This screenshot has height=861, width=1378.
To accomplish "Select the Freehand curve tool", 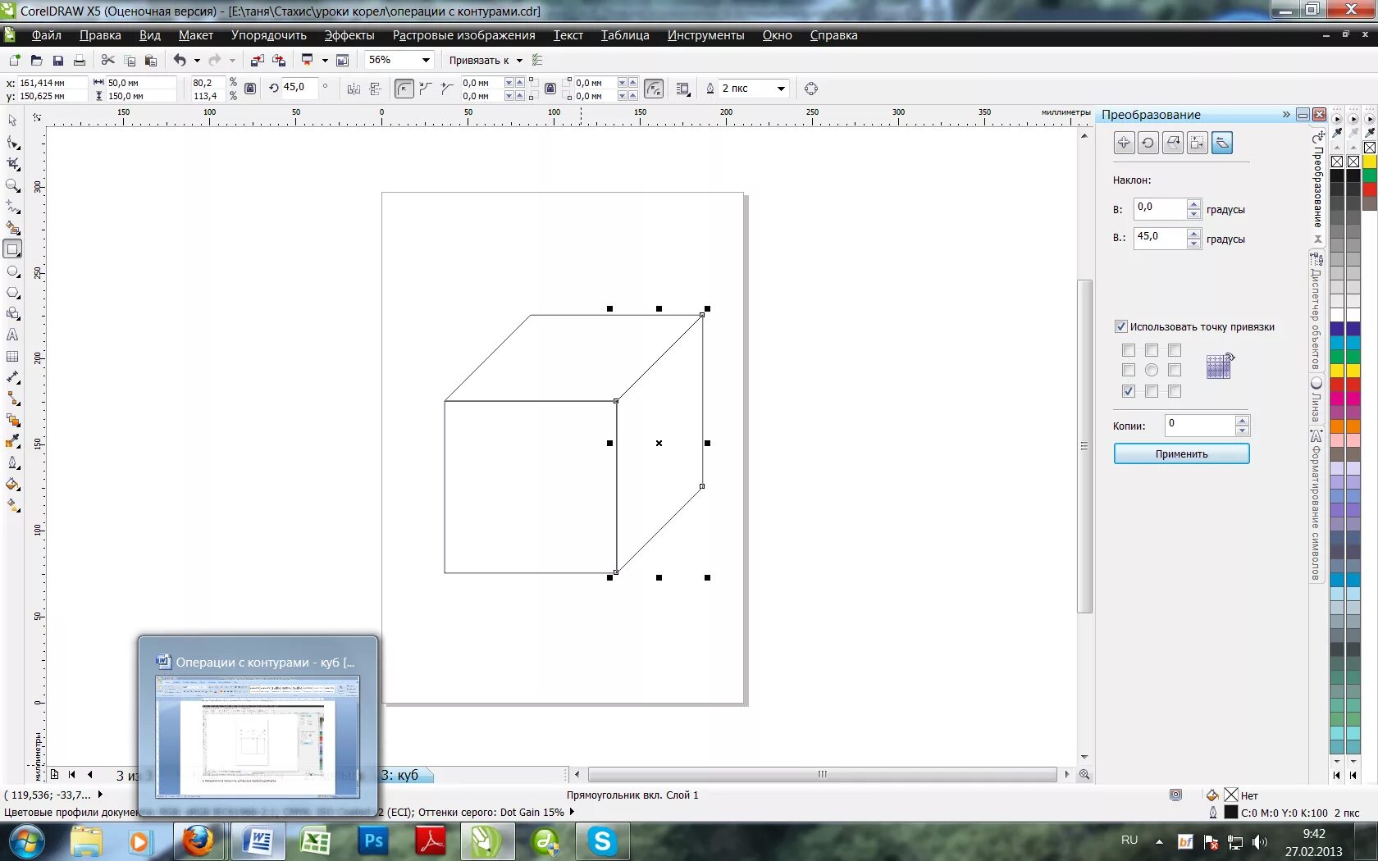I will 12,207.
